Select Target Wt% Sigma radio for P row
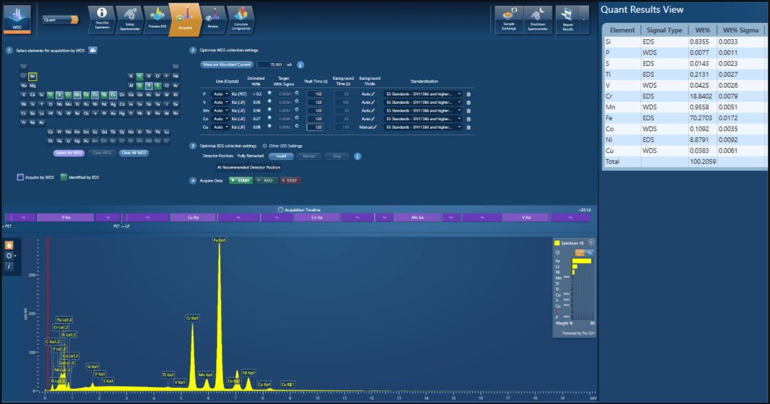The width and height of the screenshot is (770, 404). pyautogui.click(x=296, y=94)
